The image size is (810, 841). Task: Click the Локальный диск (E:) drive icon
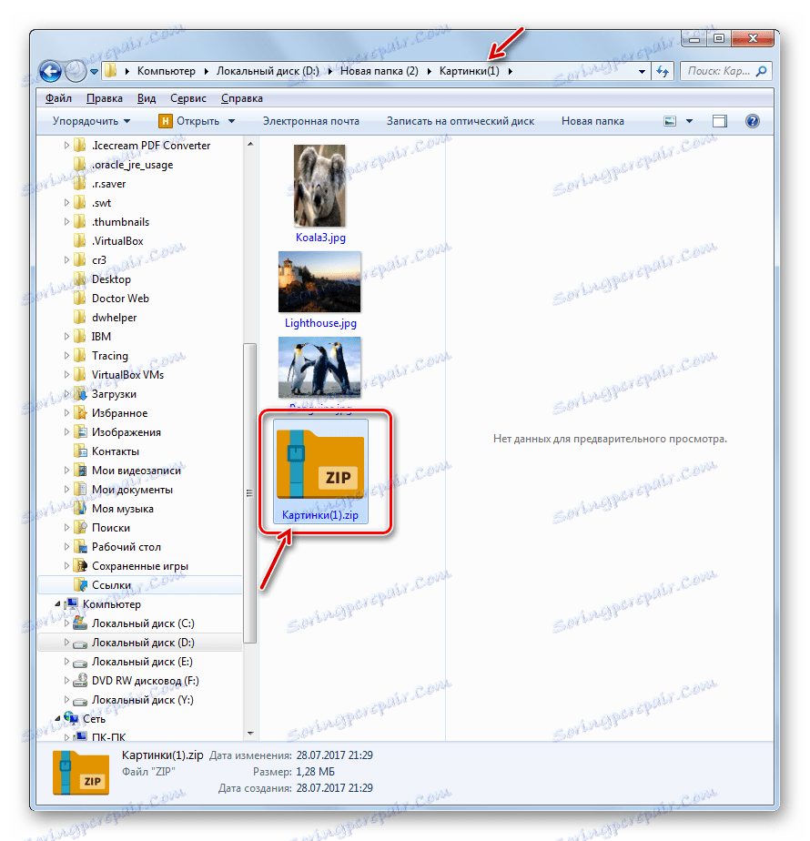80,663
